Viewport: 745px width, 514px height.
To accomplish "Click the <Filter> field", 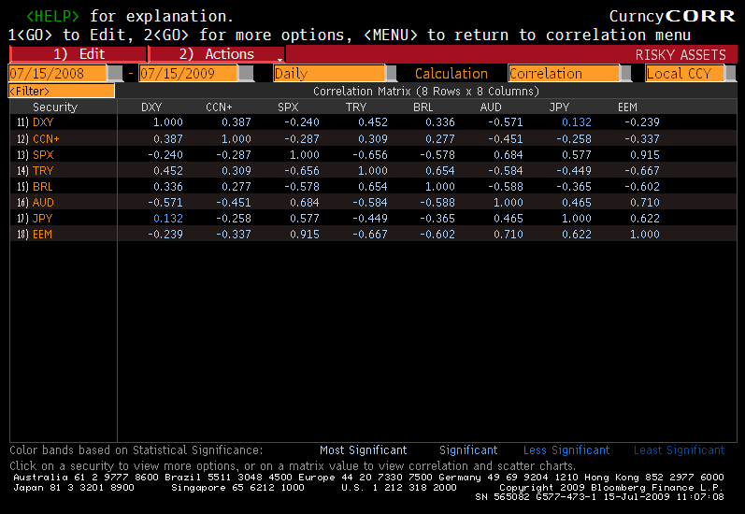I will click(x=62, y=91).
